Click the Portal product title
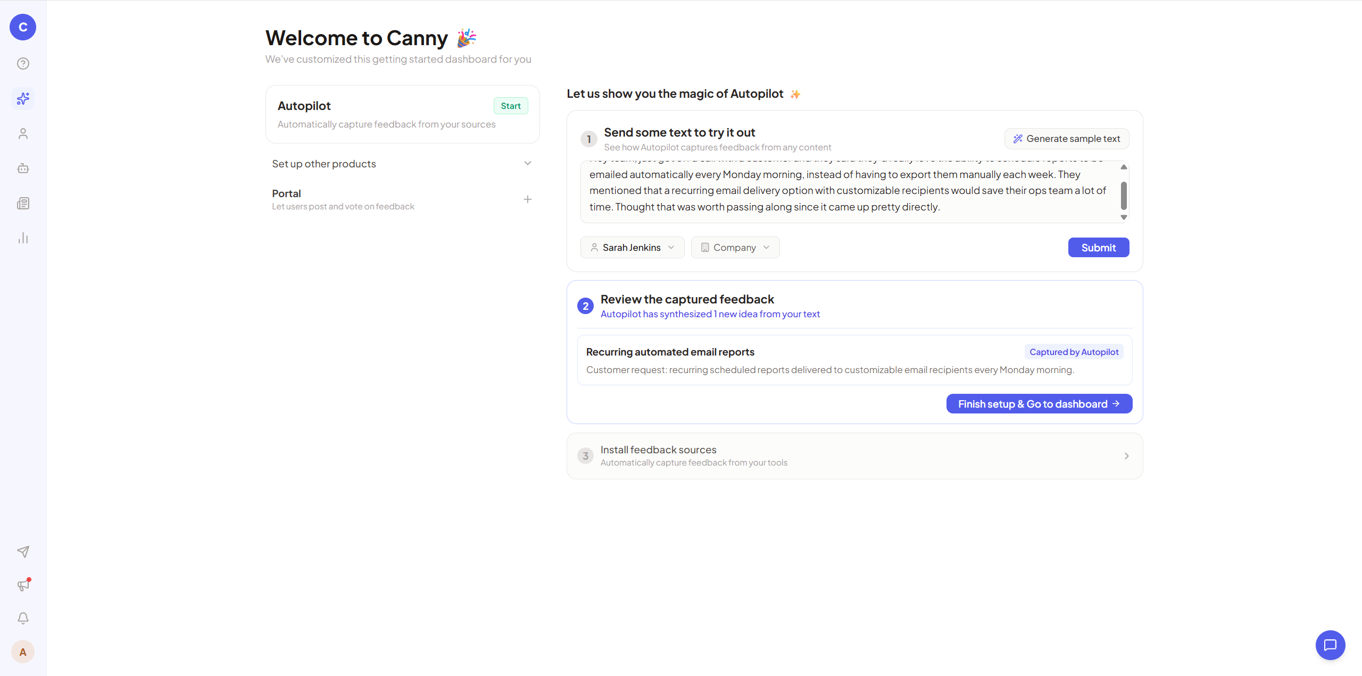 click(286, 193)
